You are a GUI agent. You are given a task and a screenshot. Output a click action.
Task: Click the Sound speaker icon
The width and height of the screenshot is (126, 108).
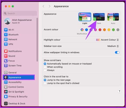6,56
